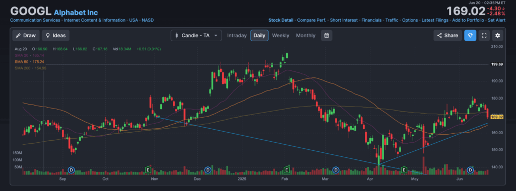Go to the Short Interest page
The height and width of the screenshot is (191, 516).
pos(344,20)
